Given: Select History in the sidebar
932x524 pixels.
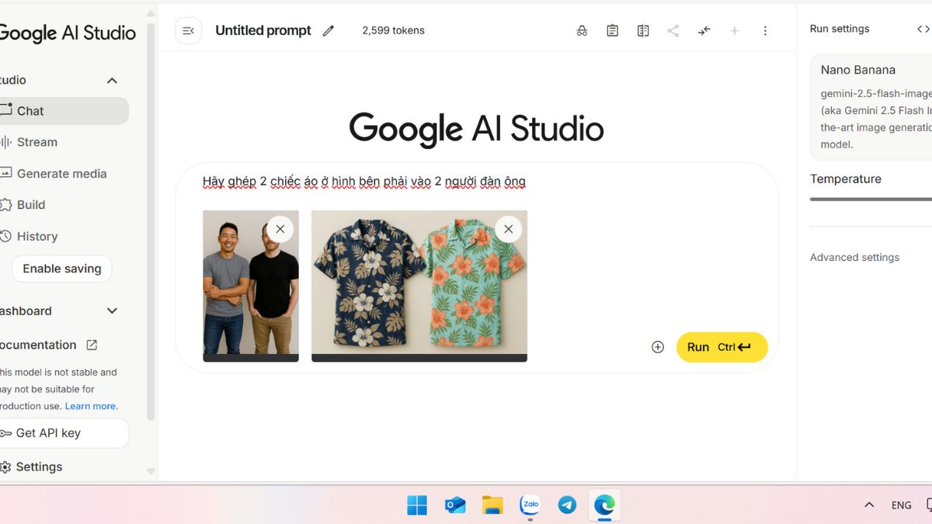Looking at the screenshot, I should 64,236.
